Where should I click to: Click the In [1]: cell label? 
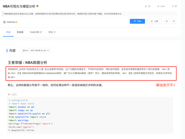[x=12, y=94]
